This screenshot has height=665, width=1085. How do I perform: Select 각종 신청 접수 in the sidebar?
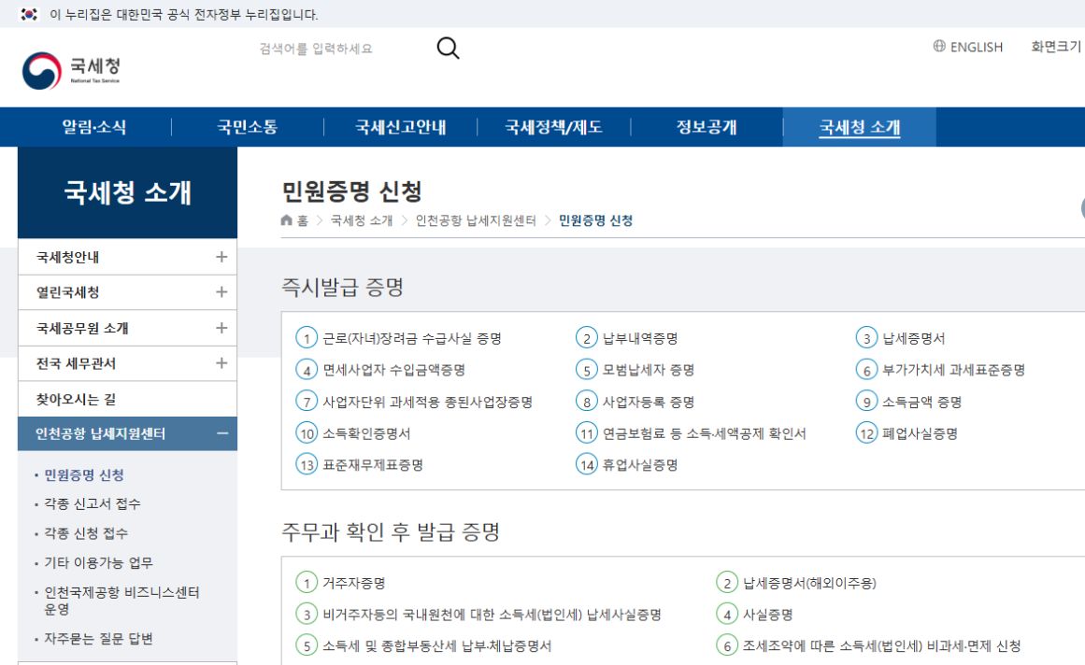(x=86, y=533)
